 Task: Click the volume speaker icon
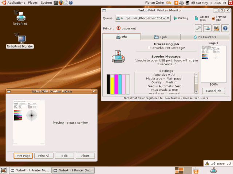pyautogui.click(x=193, y=3)
